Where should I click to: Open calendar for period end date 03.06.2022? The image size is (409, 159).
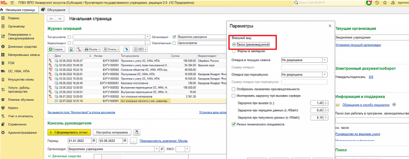pyautogui.click(x=125, y=141)
